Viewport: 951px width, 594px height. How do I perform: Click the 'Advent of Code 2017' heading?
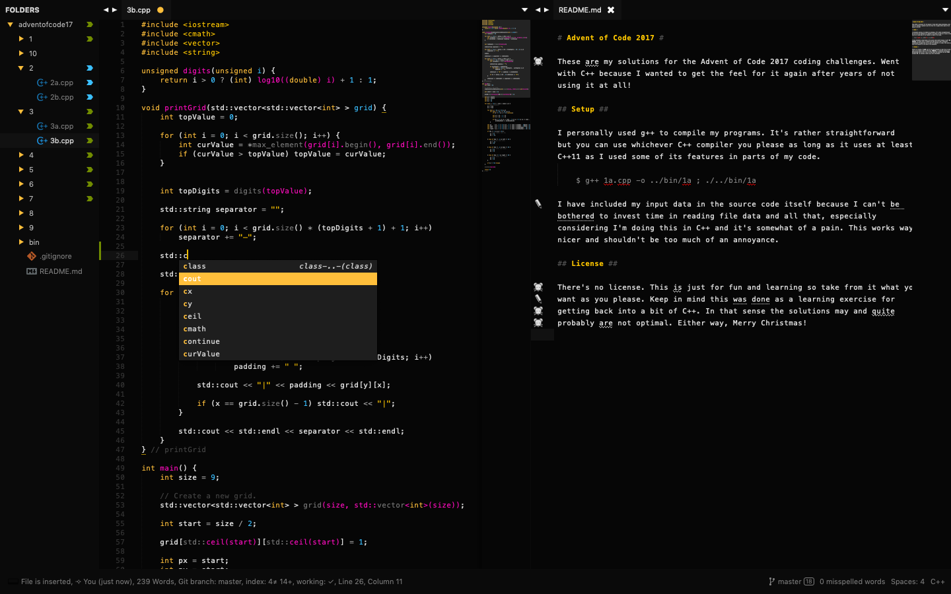point(610,38)
